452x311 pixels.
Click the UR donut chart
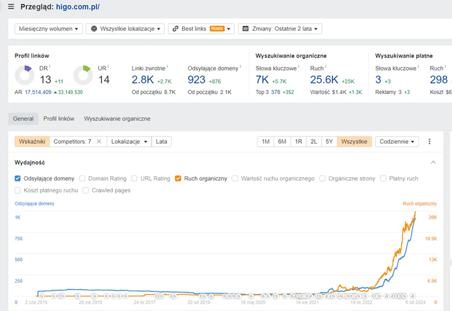(x=83, y=75)
